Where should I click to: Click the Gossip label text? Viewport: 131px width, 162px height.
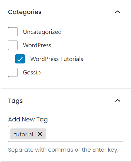(x=32, y=73)
